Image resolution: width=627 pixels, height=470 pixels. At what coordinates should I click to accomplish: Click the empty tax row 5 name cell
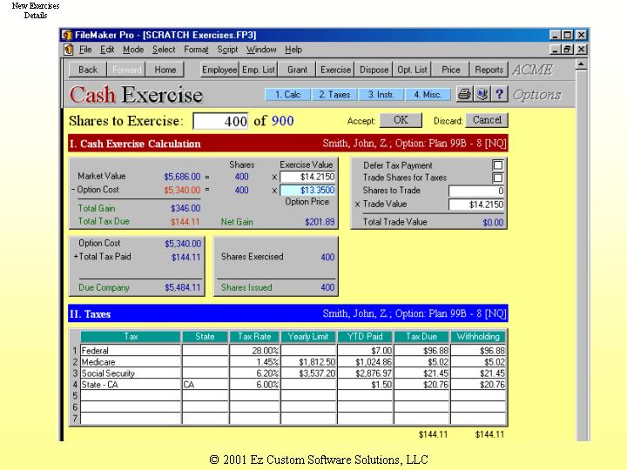[131, 396]
